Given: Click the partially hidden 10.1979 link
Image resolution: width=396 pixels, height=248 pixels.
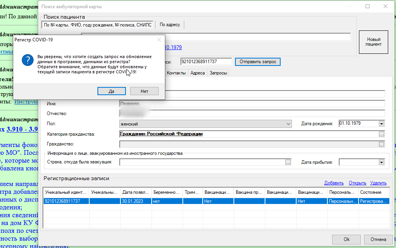Looking at the screenshot, I should click(x=173, y=47).
